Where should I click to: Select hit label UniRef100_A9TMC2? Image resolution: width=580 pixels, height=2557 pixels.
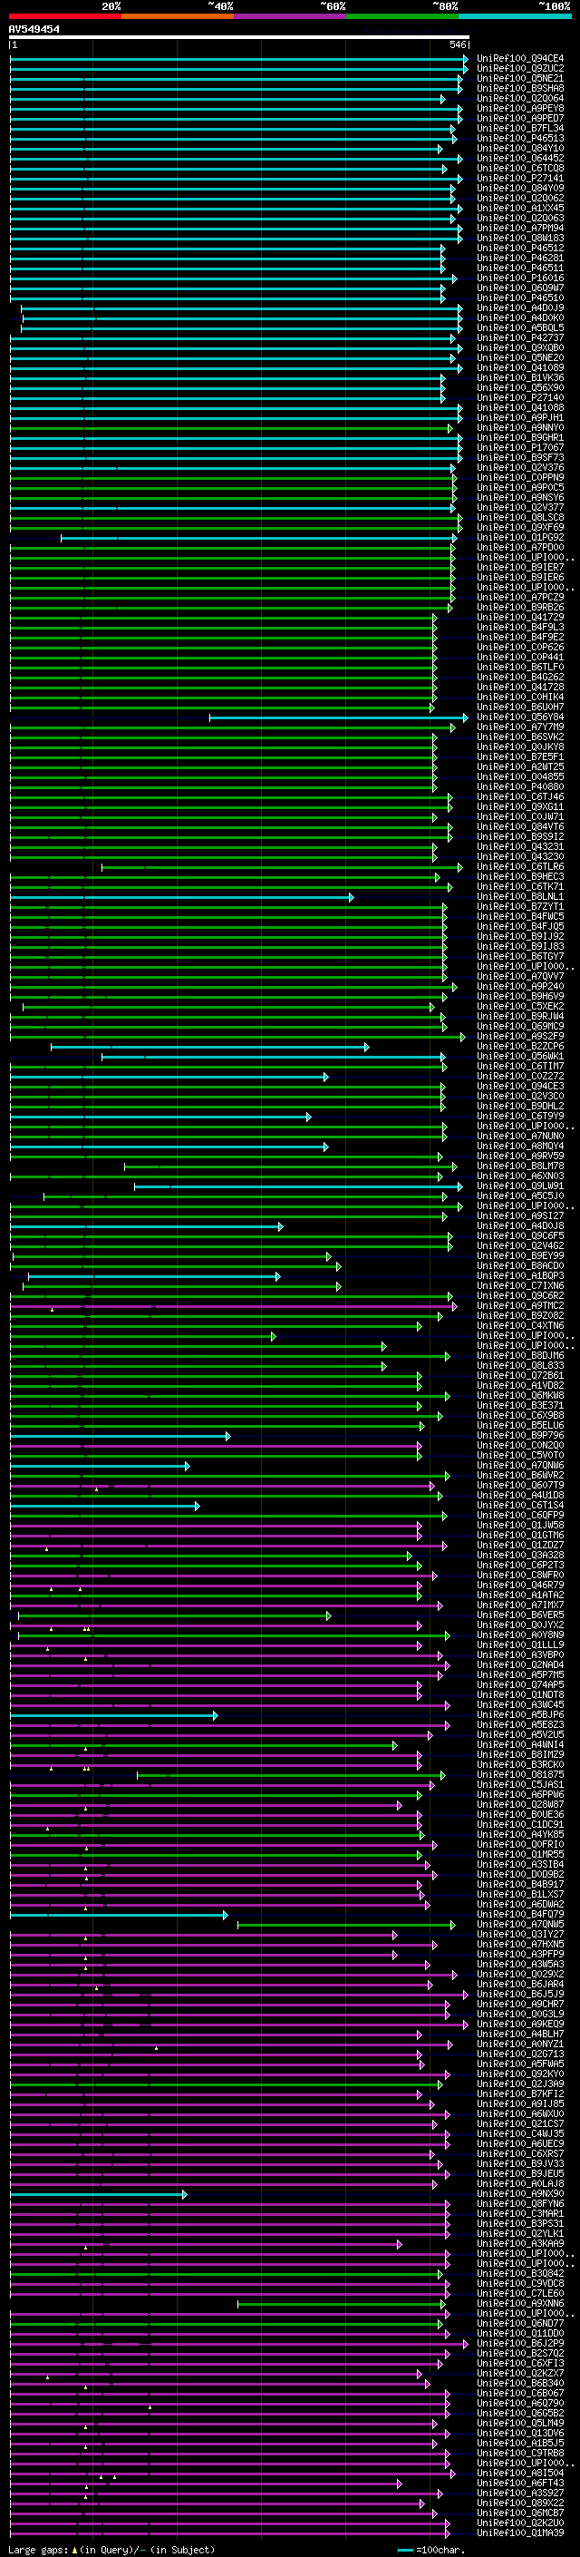pos(519,1306)
